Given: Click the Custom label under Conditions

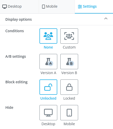Looking at the screenshot, I should coord(69,47).
